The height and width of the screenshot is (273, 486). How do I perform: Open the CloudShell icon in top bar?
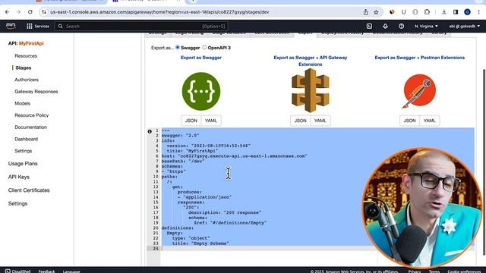point(369,27)
